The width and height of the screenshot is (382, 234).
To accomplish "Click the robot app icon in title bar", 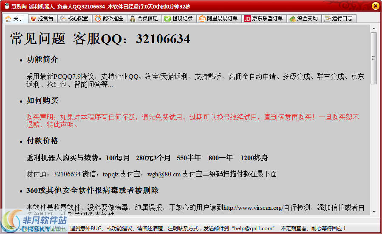I will 7,6.
